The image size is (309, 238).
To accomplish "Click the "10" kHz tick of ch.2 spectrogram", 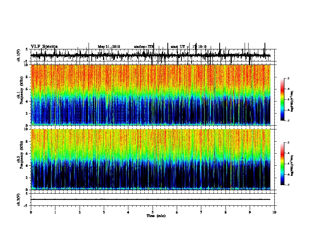I will 27,129.
